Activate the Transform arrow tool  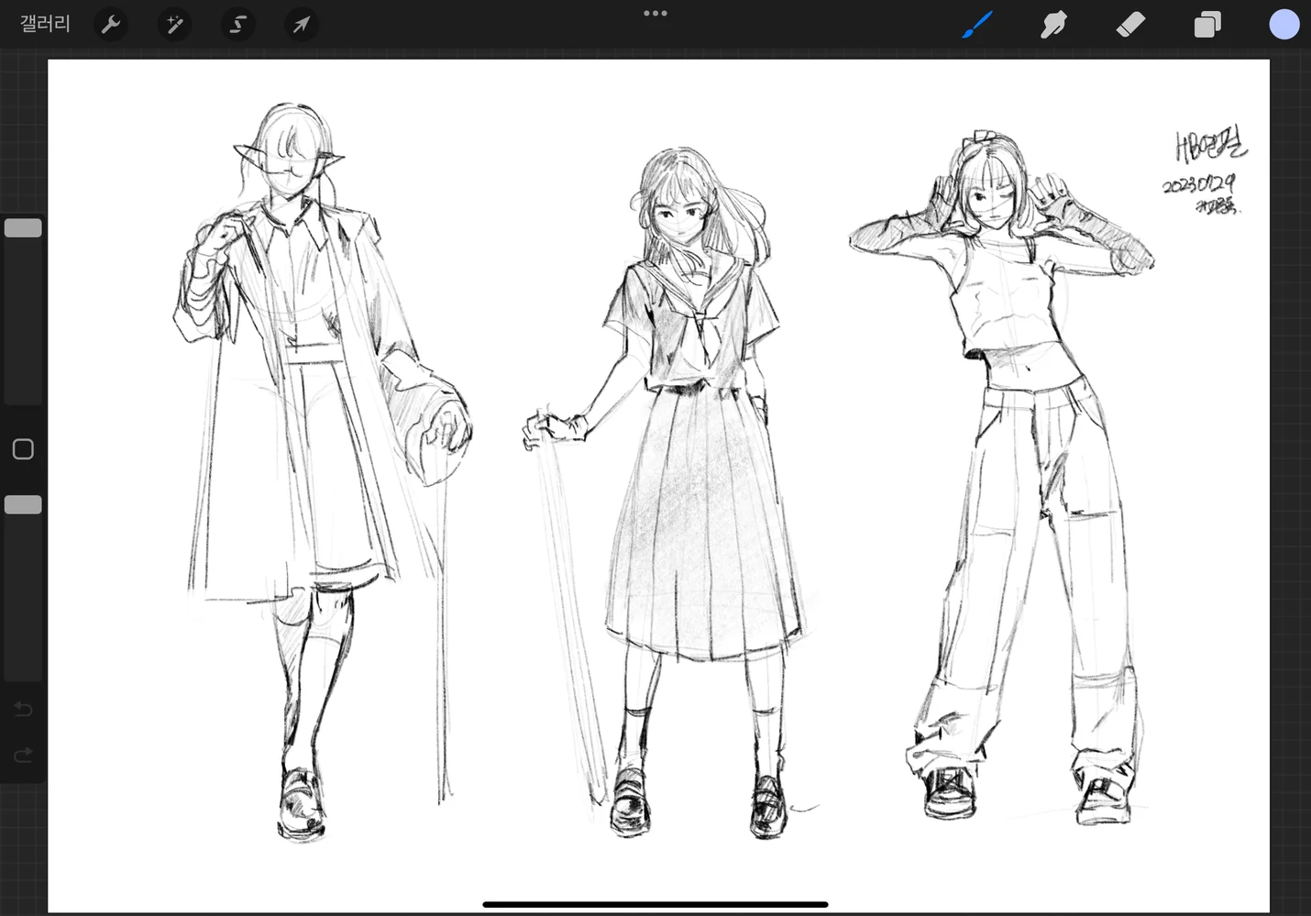301,25
